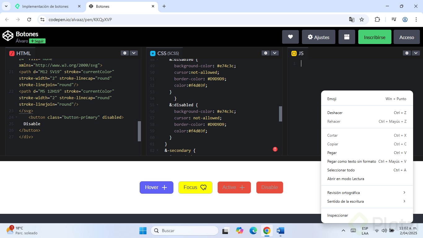This screenshot has width=423, height=238.
Task: Open the Chrome Extensions puzzle icon
Action: 377,20
